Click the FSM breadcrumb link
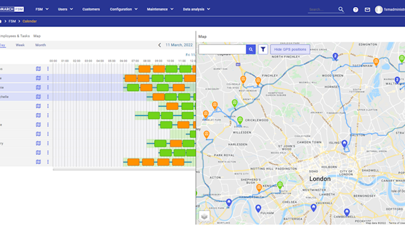 tap(12, 21)
